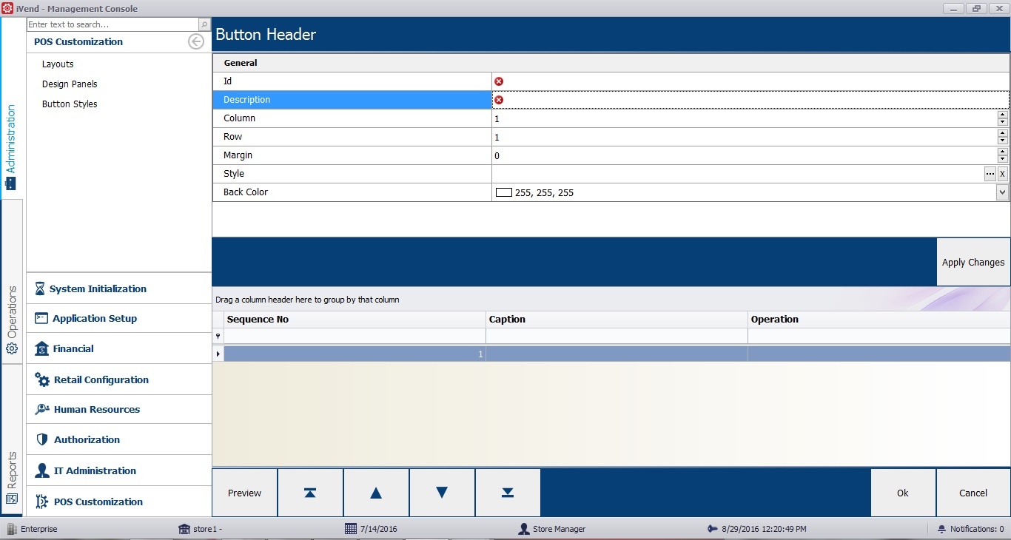Click the Notifications indicator in status bar
Viewport: 1011px width, 540px height.
(x=970, y=529)
